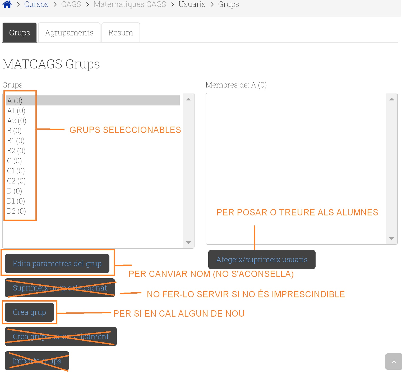Open the CAGS breadcrumb

coord(71,4)
